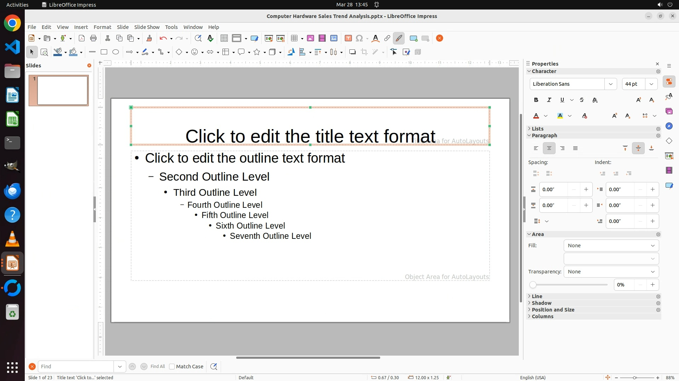Click the transparency slider handle
The image size is (679, 381).
click(x=533, y=285)
